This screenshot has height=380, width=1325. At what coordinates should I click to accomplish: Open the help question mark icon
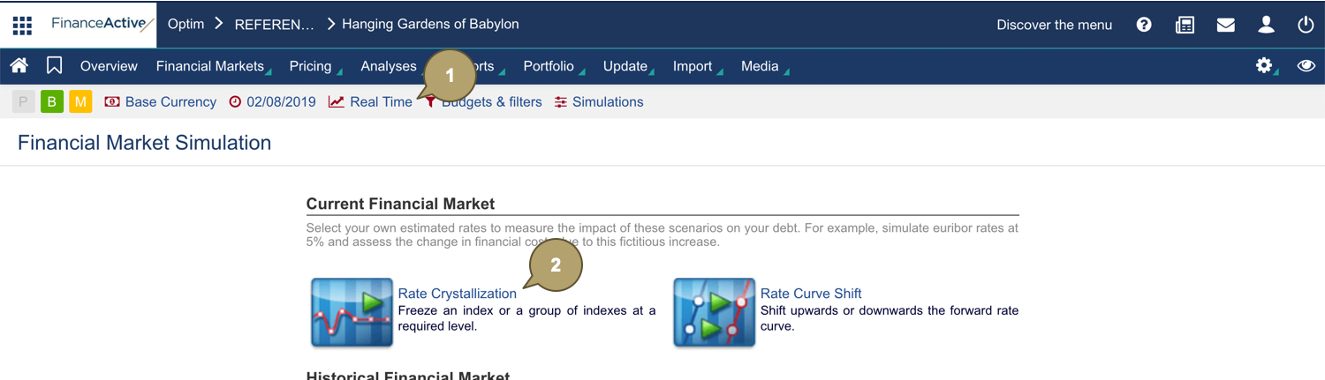point(1144,25)
